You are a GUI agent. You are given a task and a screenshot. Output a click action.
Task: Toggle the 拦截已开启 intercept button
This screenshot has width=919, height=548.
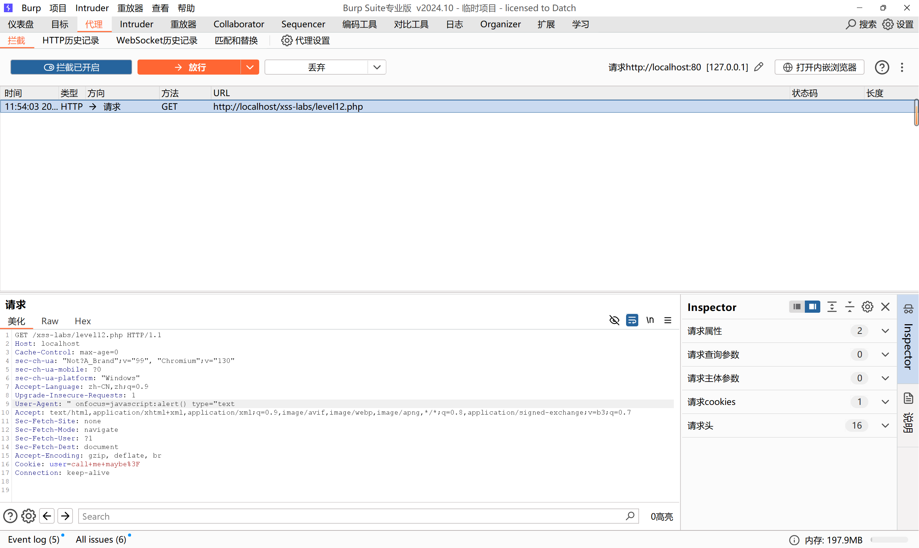71,67
